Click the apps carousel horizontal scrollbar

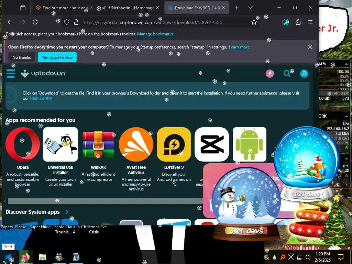click(x=106, y=201)
